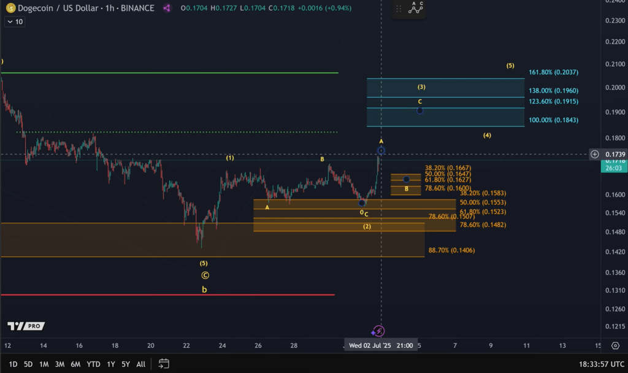Screen dimensions: 628x373
Task: Click the plus icon on the price scale
Action: 594,154
